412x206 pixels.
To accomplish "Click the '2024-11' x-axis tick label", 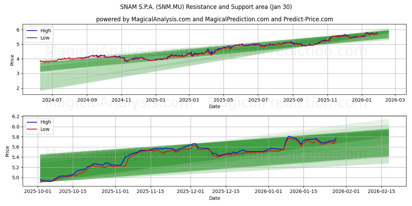I will pos(122,100).
